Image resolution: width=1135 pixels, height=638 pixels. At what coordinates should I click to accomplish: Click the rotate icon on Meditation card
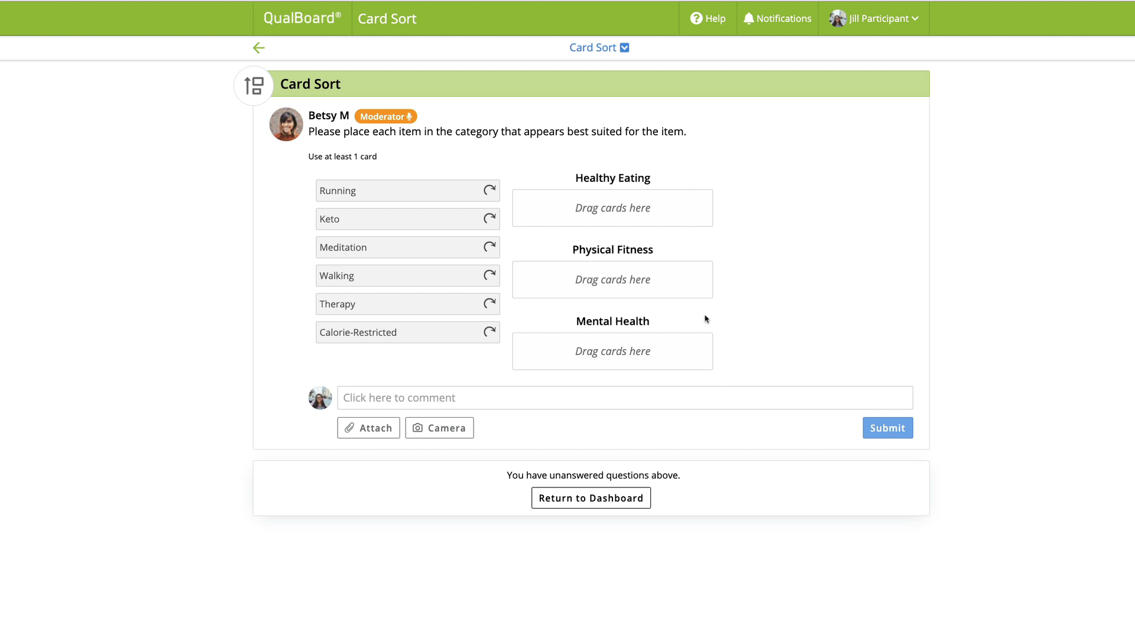pyautogui.click(x=489, y=247)
